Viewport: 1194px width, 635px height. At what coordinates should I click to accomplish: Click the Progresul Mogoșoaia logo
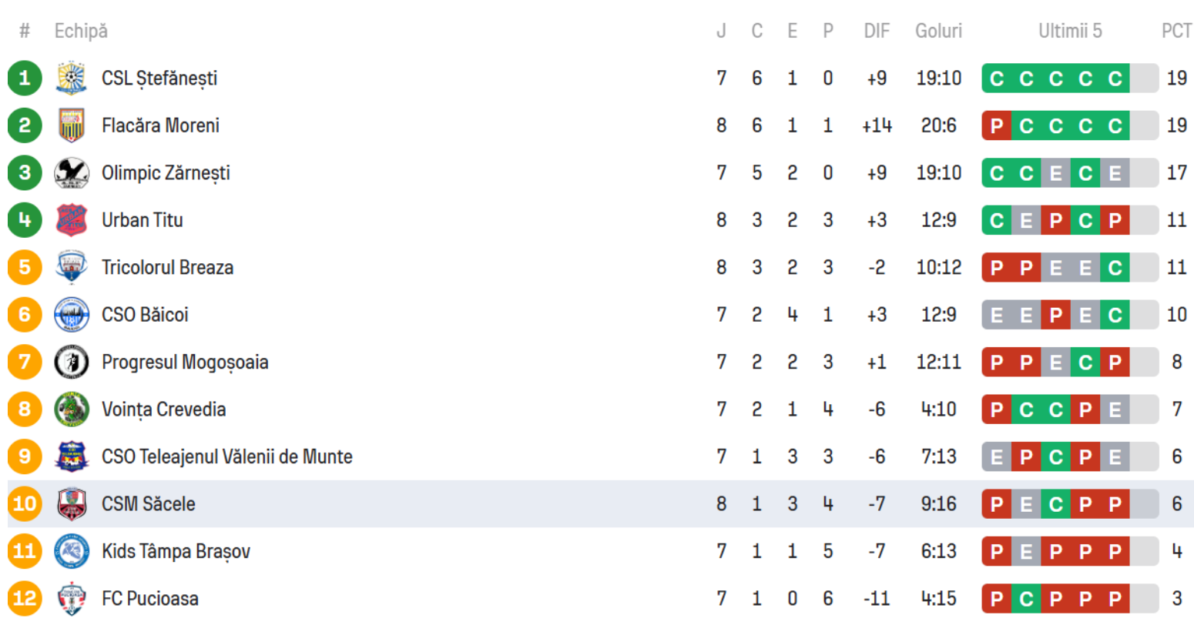coord(71,362)
